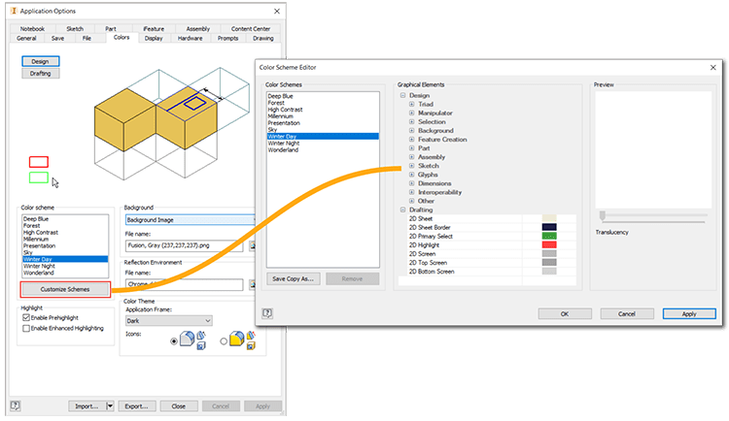Collapse the Drafting tree node

(x=403, y=210)
